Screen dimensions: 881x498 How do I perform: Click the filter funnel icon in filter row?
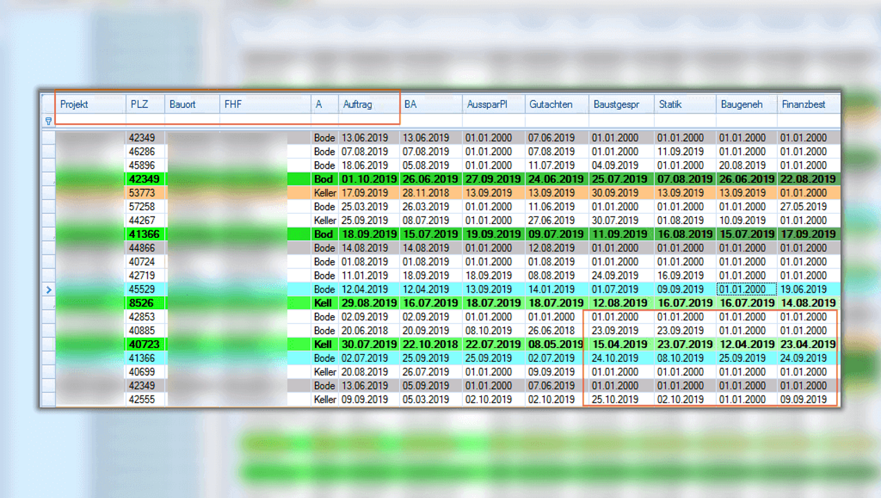point(48,121)
